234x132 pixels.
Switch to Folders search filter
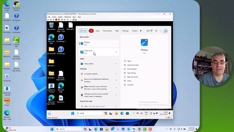[135, 31]
